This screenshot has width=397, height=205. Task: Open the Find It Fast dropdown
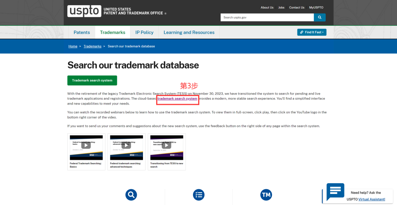click(x=312, y=32)
